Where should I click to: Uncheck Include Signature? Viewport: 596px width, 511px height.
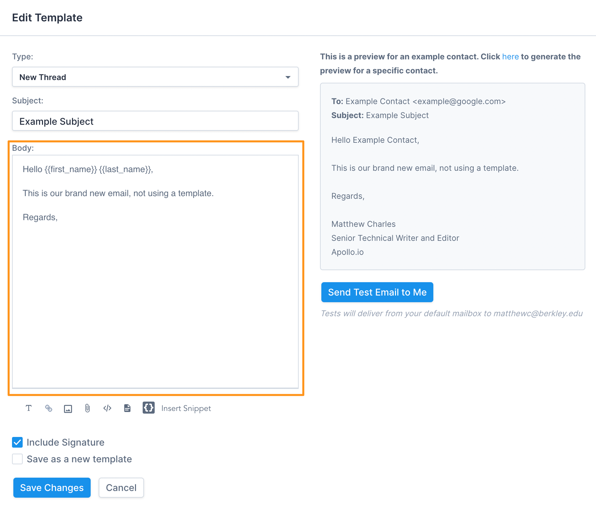tap(17, 442)
